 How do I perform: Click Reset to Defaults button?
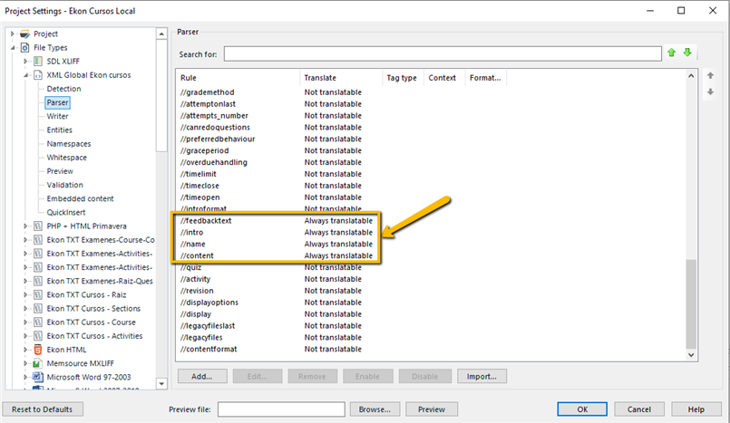click(x=44, y=409)
